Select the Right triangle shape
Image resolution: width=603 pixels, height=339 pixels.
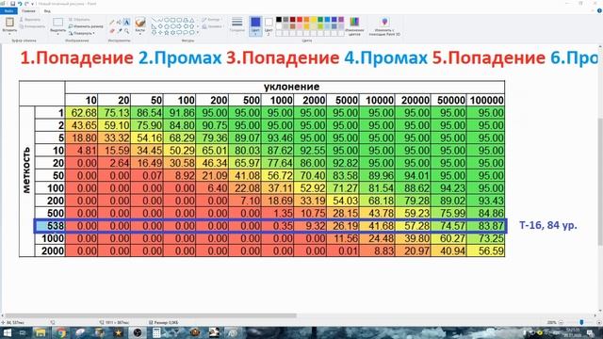(x=154, y=26)
